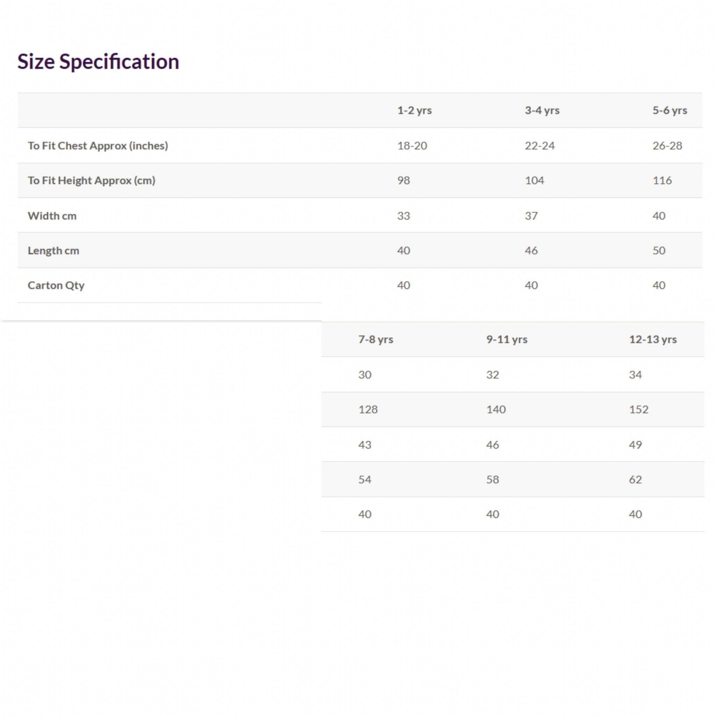Select height value "152"
The image size is (716, 716).
(638, 409)
